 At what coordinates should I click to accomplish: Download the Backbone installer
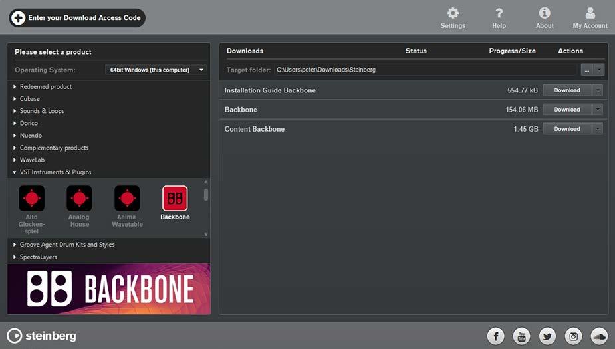(x=566, y=110)
